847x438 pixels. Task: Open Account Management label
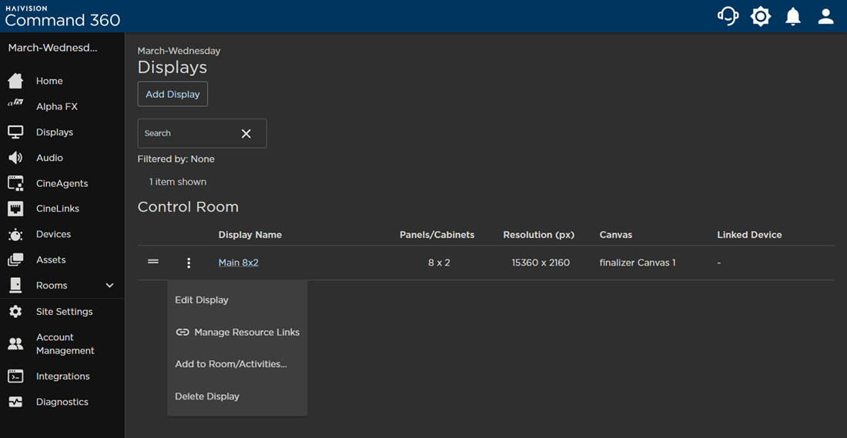[x=65, y=344]
